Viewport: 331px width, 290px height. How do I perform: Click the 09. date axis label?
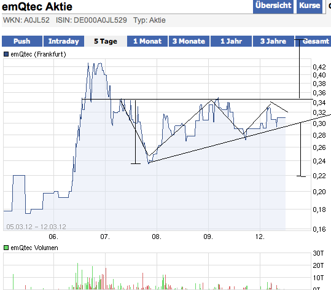pyautogui.click(x=208, y=237)
